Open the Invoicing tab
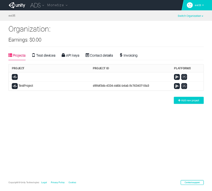212x191 pixels. [x=129, y=55]
